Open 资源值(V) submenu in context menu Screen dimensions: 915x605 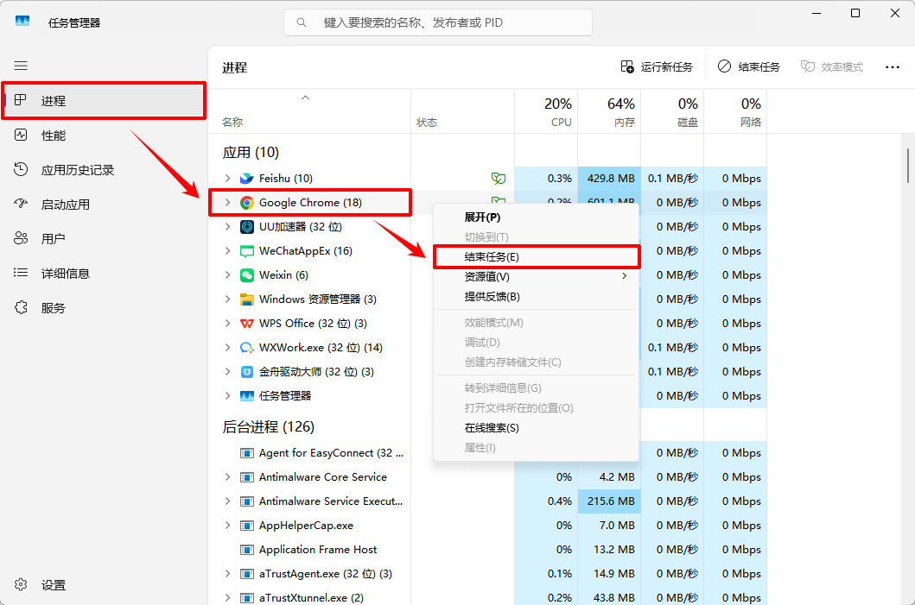(x=537, y=277)
